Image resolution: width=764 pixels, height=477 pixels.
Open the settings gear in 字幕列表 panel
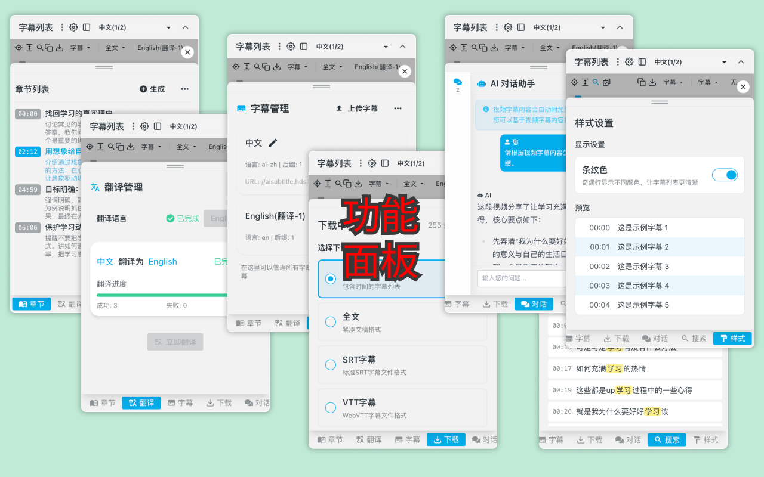[x=73, y=27]
